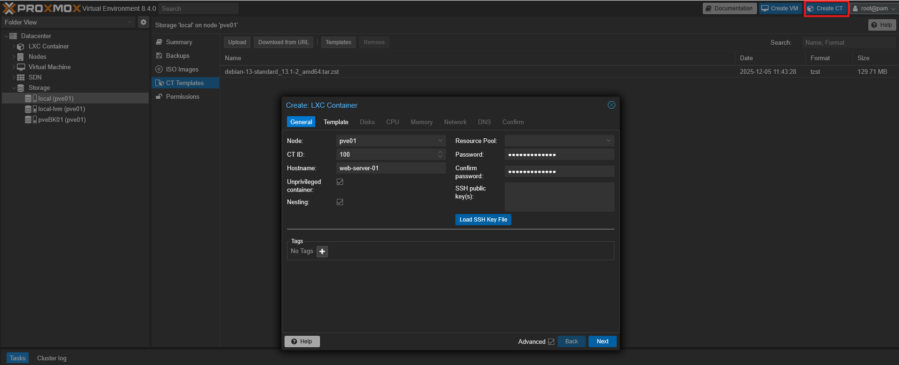The width and height of the screenshot is (899, 365).
Task: Click the Next button in wizard
Action: point(602,341)
